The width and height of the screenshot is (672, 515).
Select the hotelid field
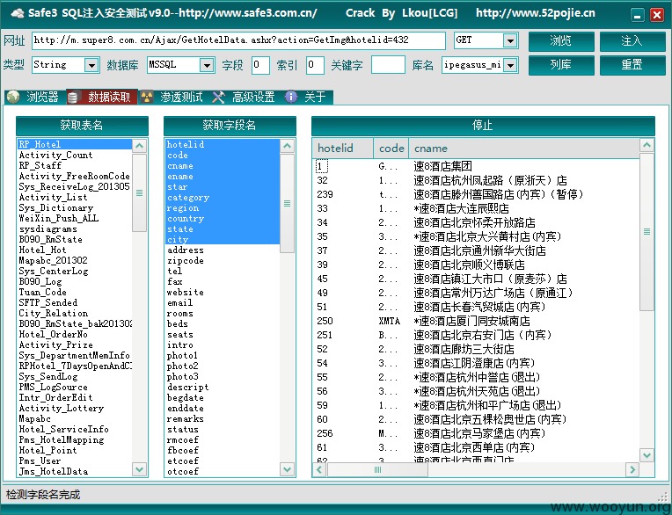223,144
